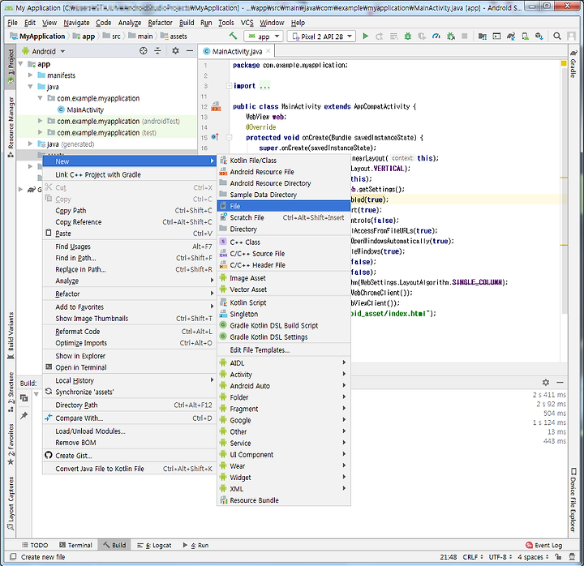Open the Refactor menu in menu bar
Image resolution: width=584 pixels, height=566 pixels.
pos(160,23)
